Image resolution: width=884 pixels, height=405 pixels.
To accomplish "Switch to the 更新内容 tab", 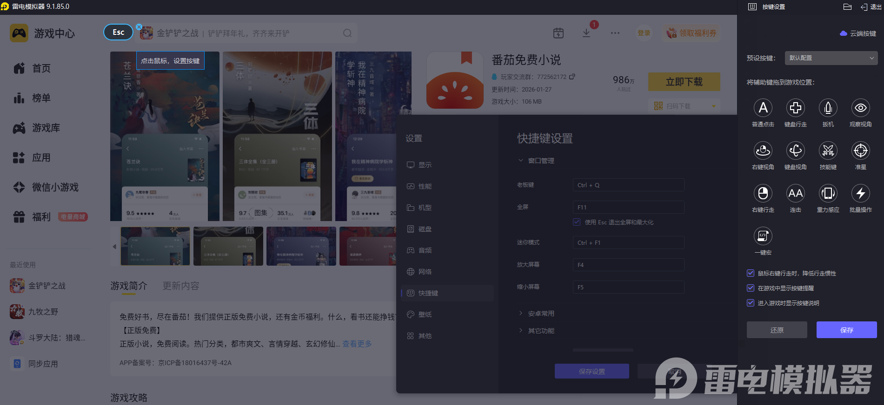I will [180, 286].
